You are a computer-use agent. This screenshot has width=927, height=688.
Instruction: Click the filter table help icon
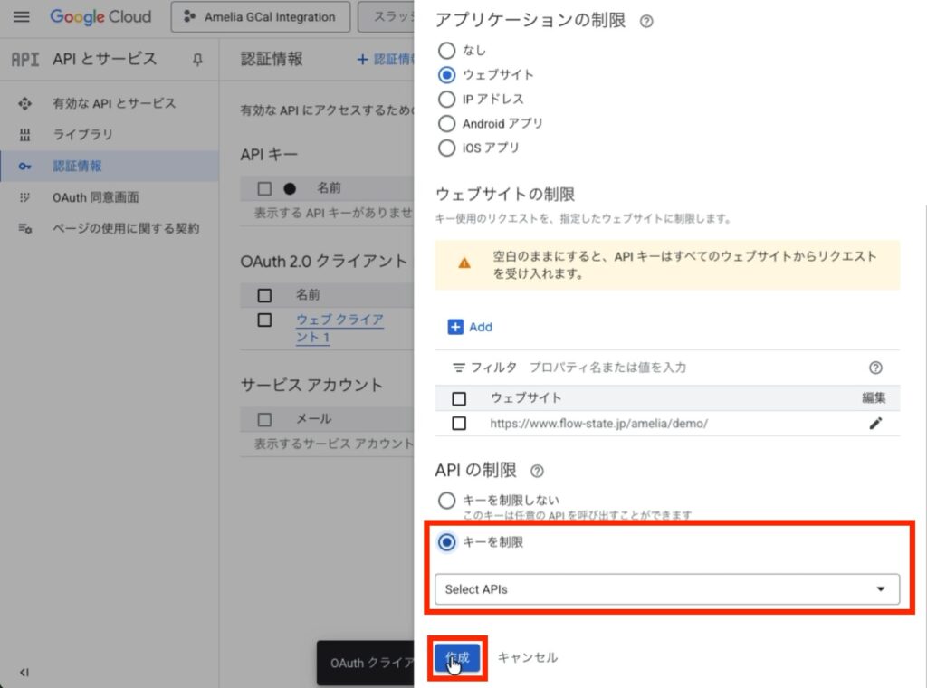(874, 368)
